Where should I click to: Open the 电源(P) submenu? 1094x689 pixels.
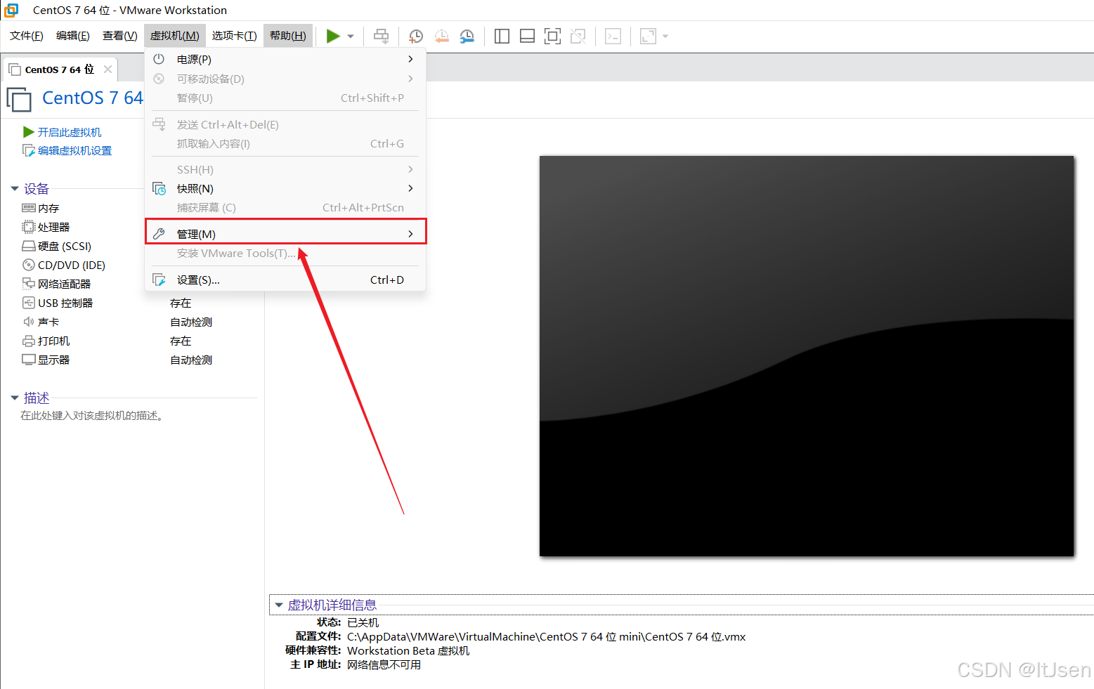point(285,59)
